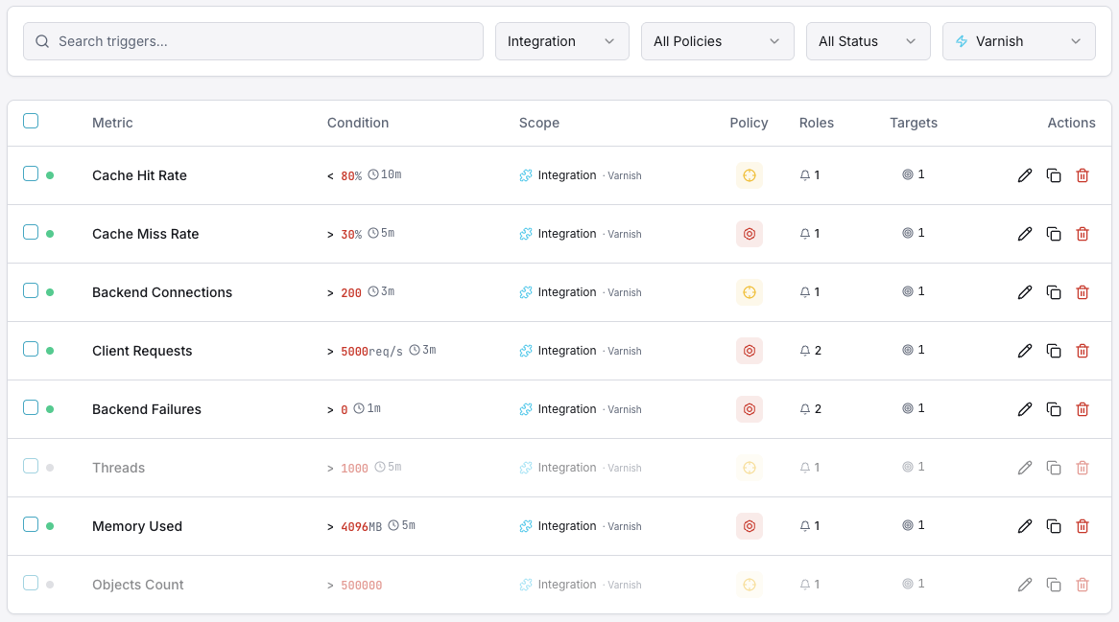1119x622 pixels.
Task: Open the Varnish integration dropdown
Action: (x=1018, y=40)
